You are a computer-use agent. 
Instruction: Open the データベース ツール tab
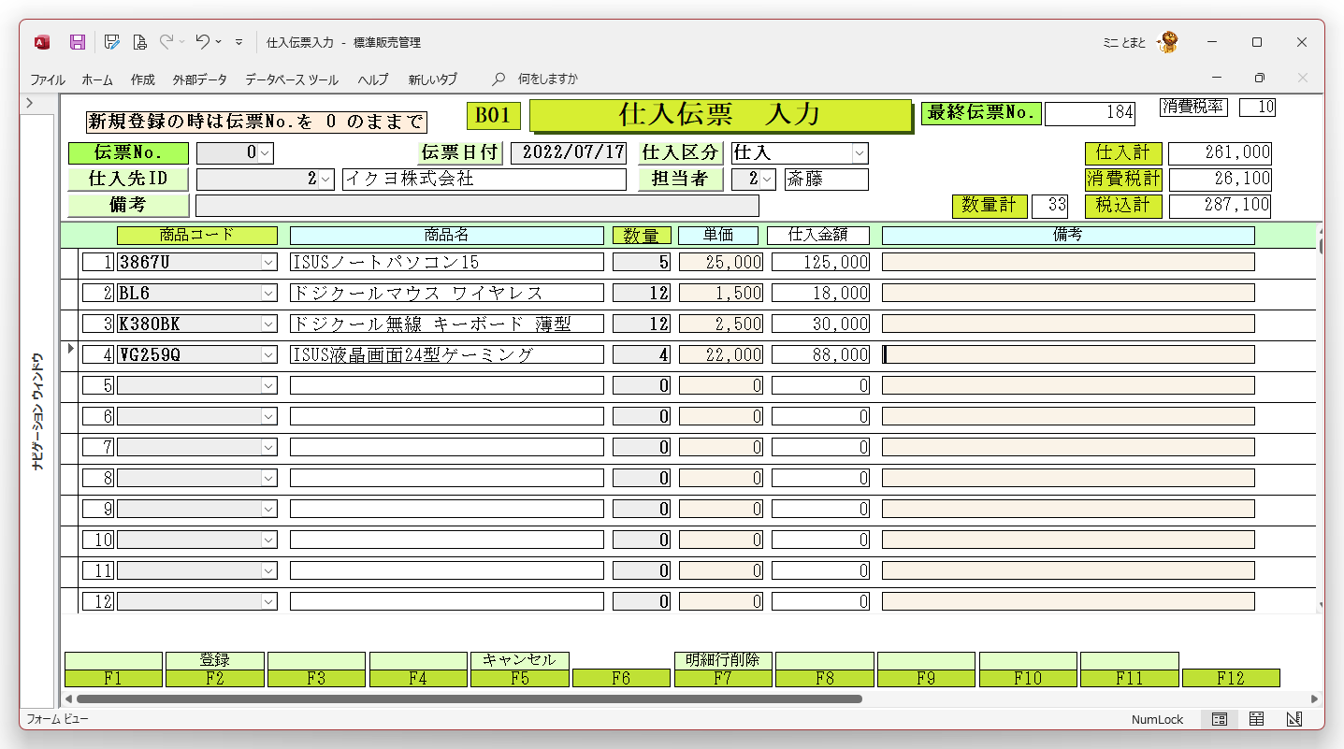click(x=292, y=79)
